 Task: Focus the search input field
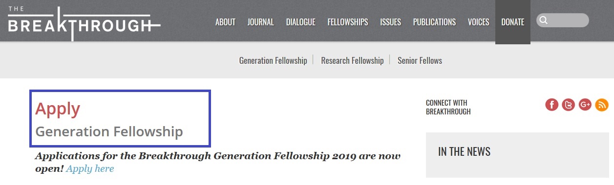563,20
